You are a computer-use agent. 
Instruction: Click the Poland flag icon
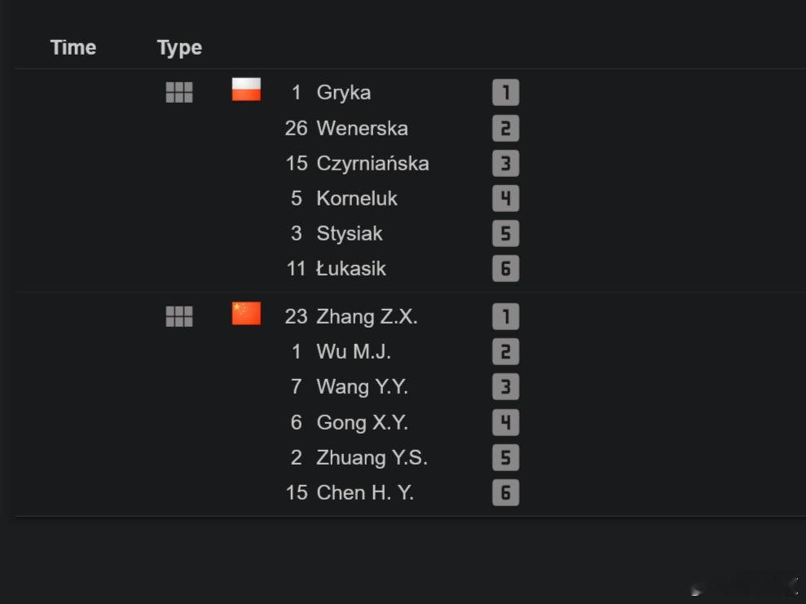(x=246, y=90)
